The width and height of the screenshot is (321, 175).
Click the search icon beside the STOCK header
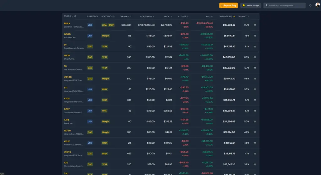(x=75, y=16)
